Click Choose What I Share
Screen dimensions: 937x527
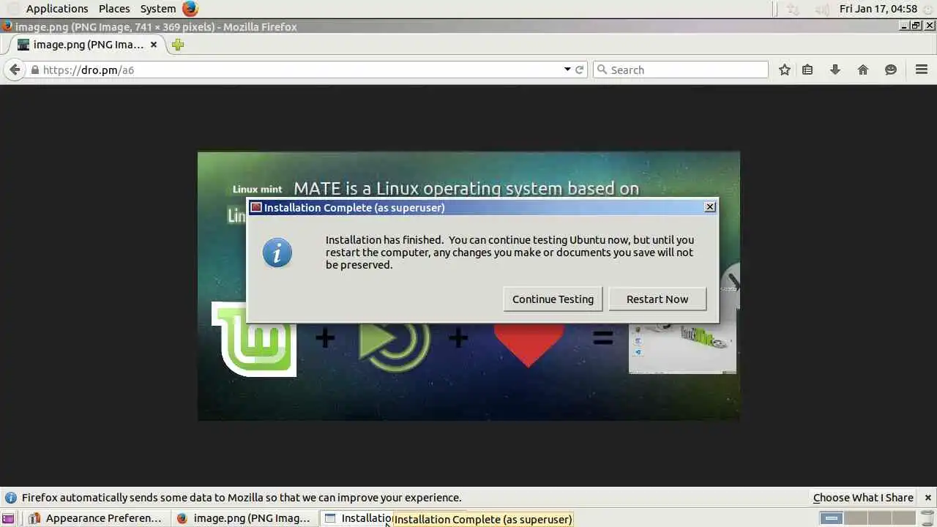[x=863, y=498]
